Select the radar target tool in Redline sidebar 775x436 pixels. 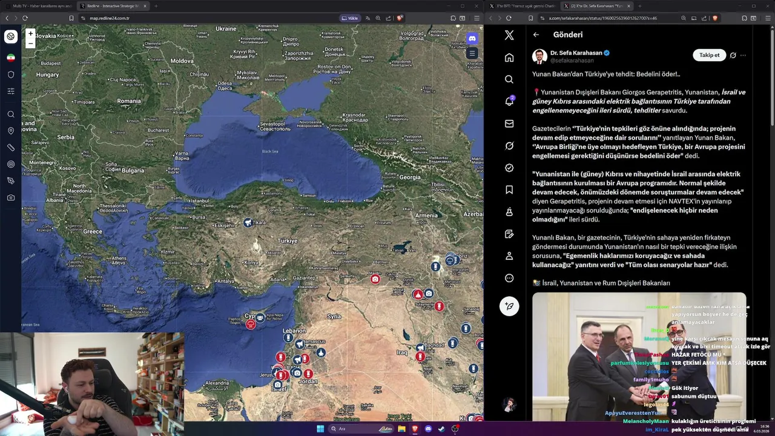[x=11, y=164]
